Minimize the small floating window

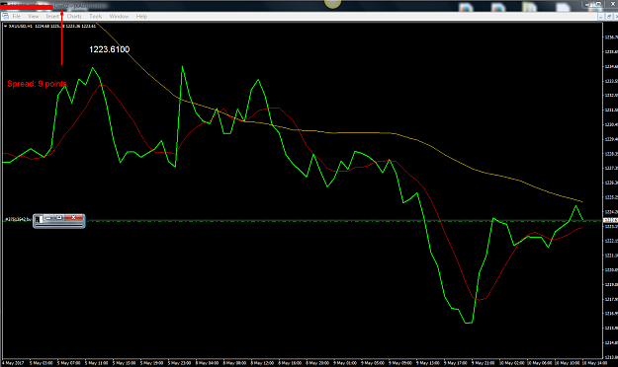point(48,217)
